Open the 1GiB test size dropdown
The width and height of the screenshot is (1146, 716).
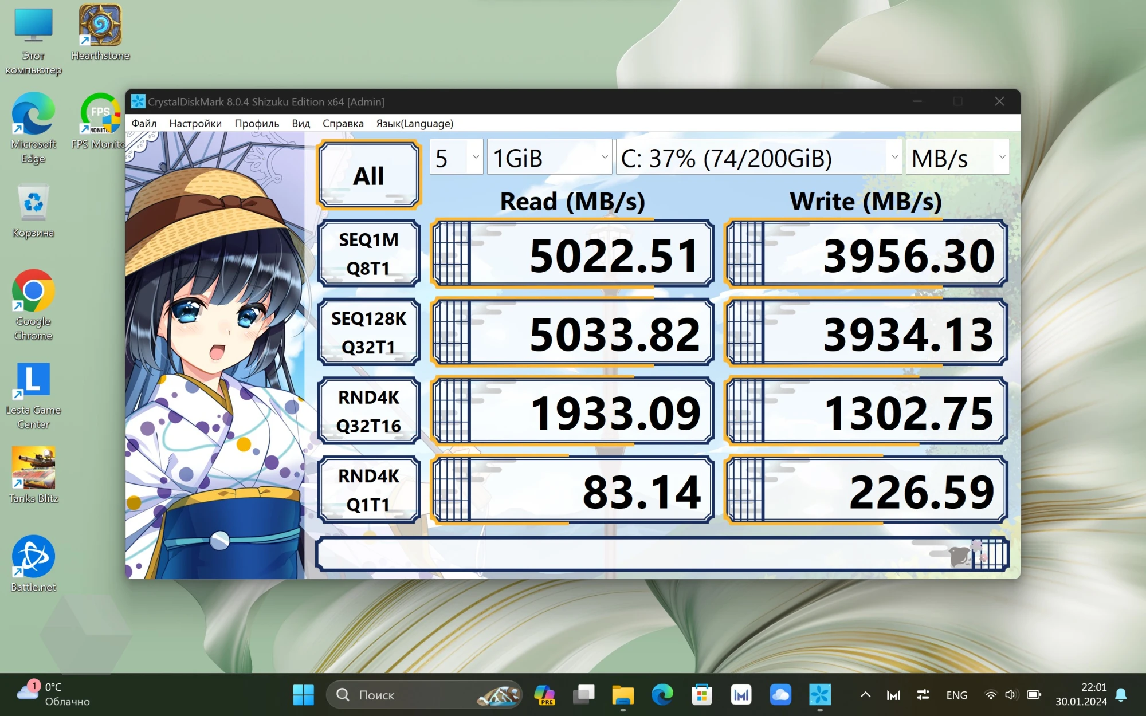pos(549,158)
